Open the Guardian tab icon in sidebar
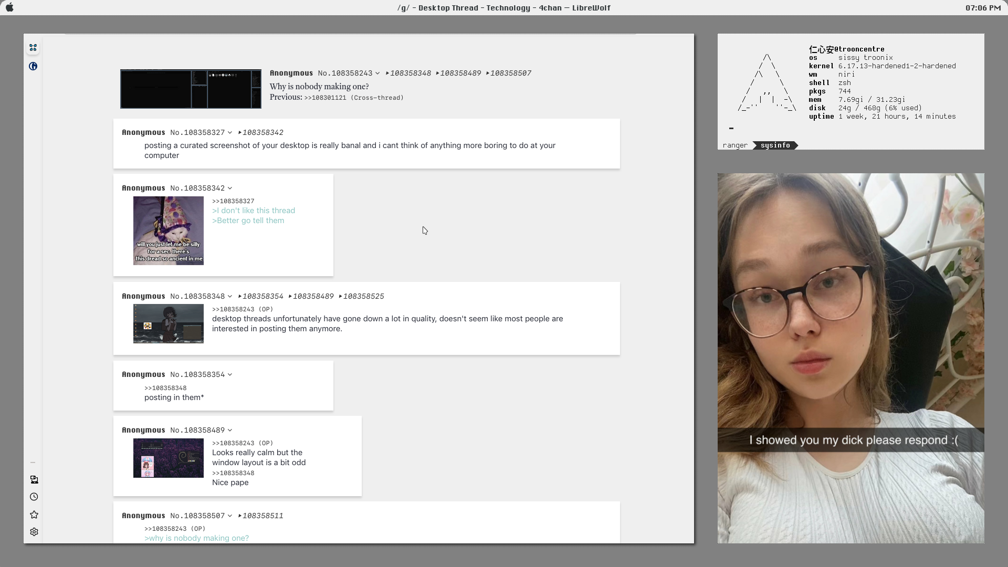Viewport: 1008px width, 567px height. point(33,66)
